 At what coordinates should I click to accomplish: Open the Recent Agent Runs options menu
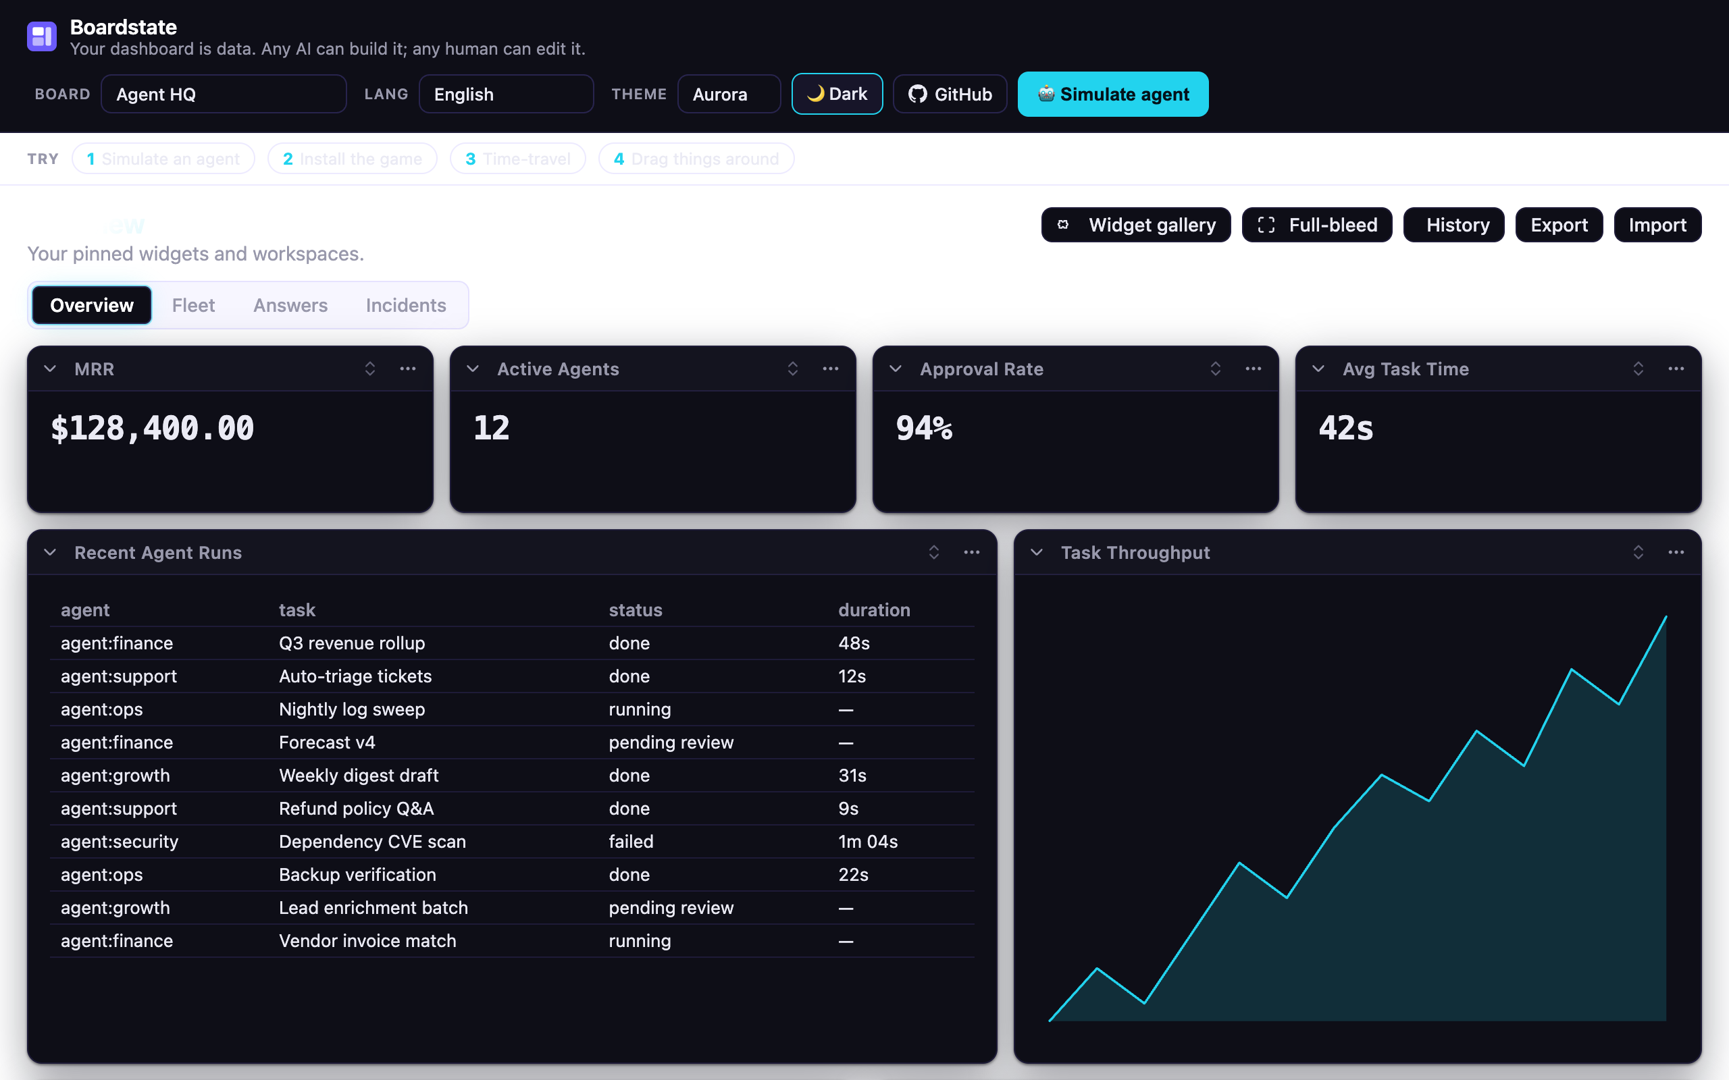(972, 552)
